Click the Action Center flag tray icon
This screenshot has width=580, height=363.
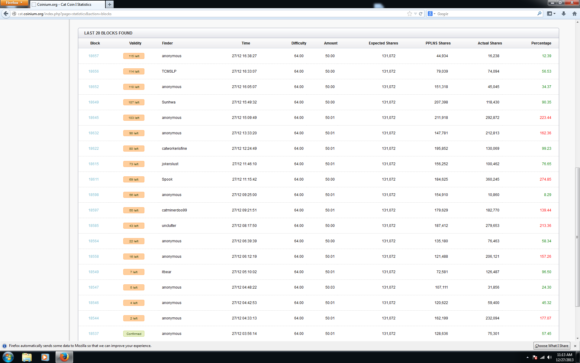(x=535, y=358)
